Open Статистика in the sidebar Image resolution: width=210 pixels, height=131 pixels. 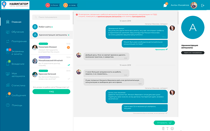coord(15,85)
